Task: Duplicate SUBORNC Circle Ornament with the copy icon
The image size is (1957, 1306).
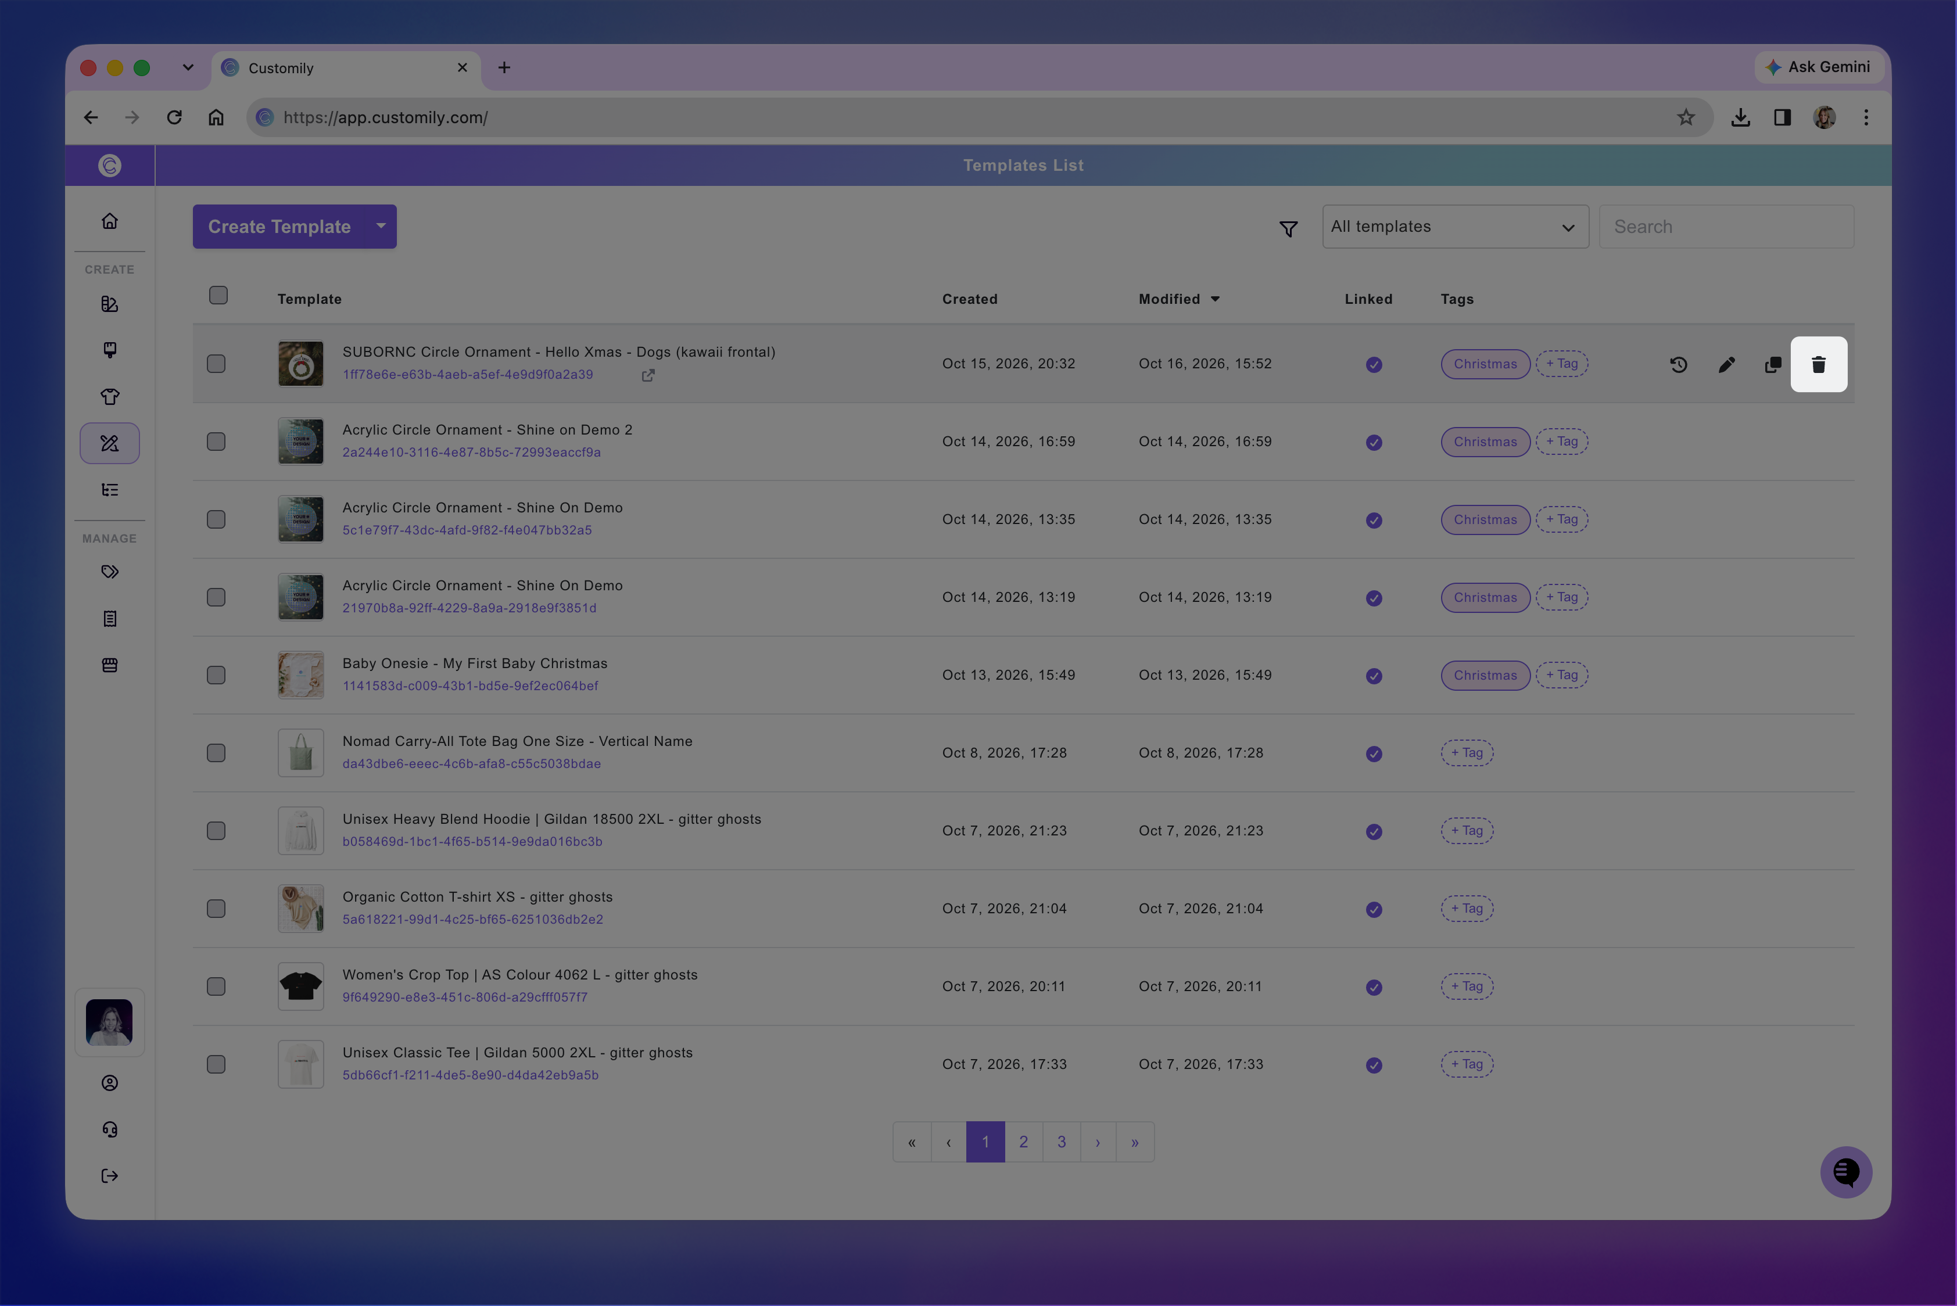Action: tap(1773, 364)
